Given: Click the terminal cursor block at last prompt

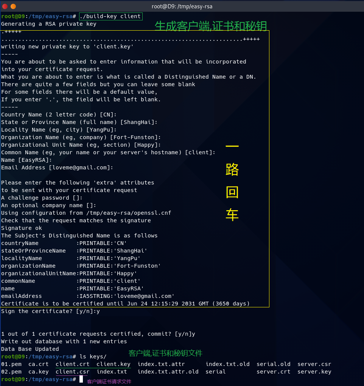Looking at the screenshot, I should coord(81,379).
